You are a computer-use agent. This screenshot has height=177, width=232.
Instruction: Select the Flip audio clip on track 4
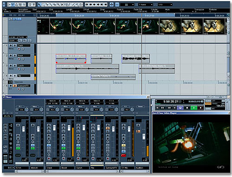click(113, 77)
